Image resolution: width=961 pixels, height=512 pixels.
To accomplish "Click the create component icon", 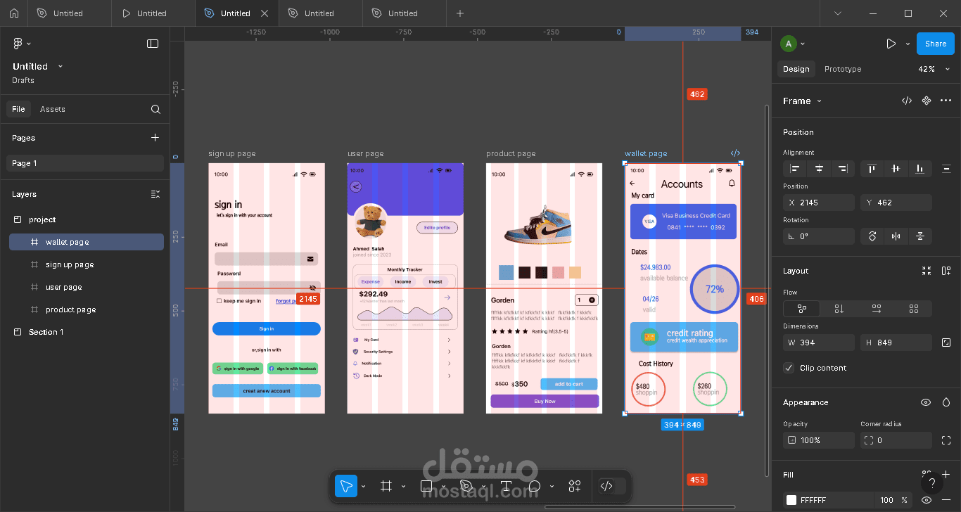I will pos(927,101).
